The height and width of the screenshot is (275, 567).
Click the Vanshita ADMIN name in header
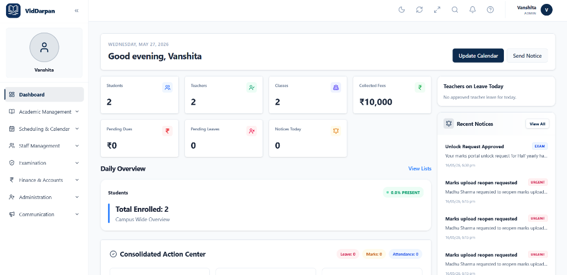(527, 10)
